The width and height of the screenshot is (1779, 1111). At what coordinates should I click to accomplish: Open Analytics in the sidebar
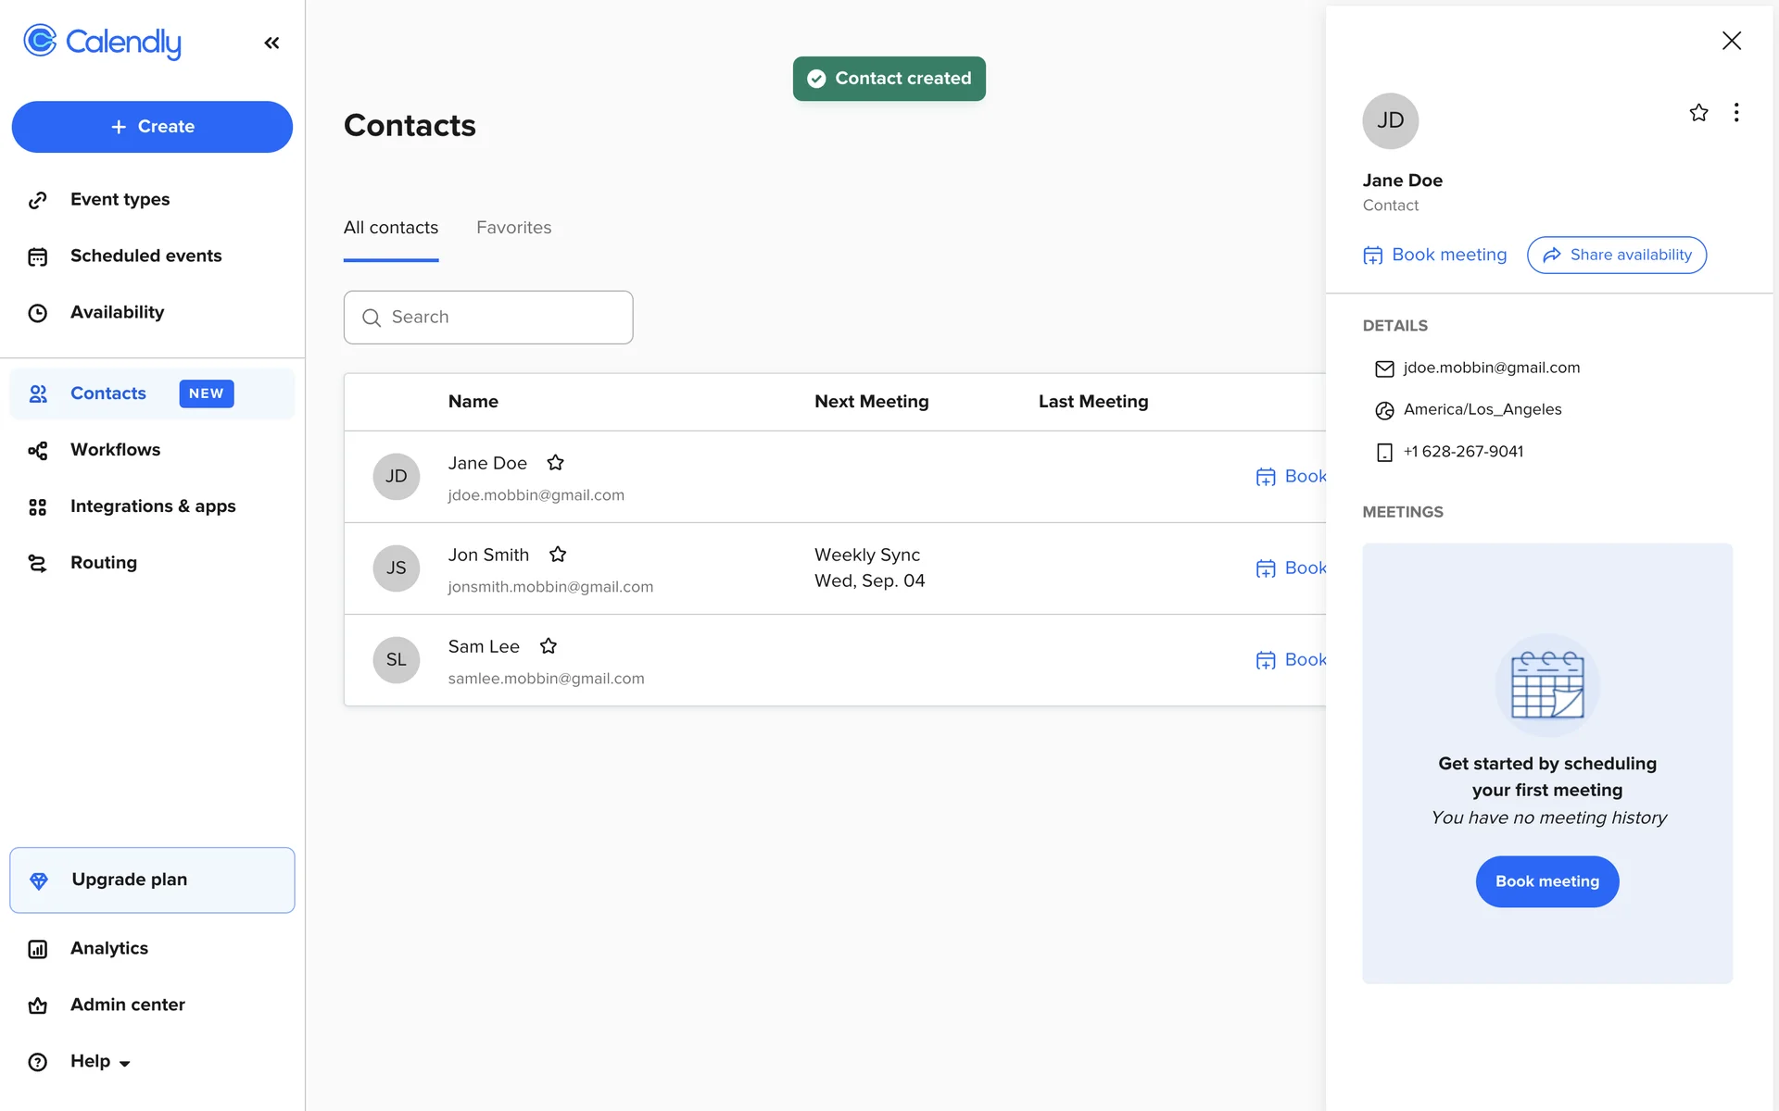[x=108, y=949]
